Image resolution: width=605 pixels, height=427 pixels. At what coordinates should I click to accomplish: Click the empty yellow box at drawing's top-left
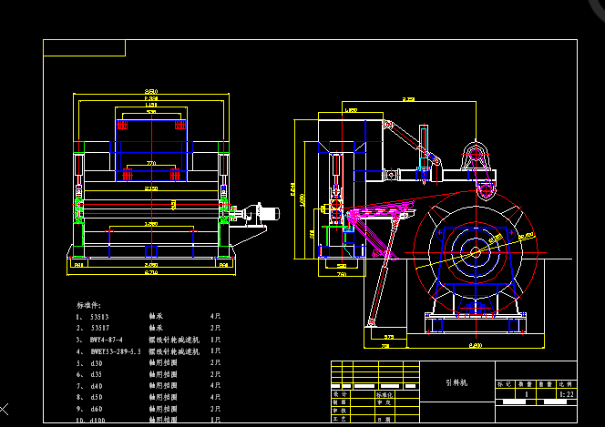(84, 47)
